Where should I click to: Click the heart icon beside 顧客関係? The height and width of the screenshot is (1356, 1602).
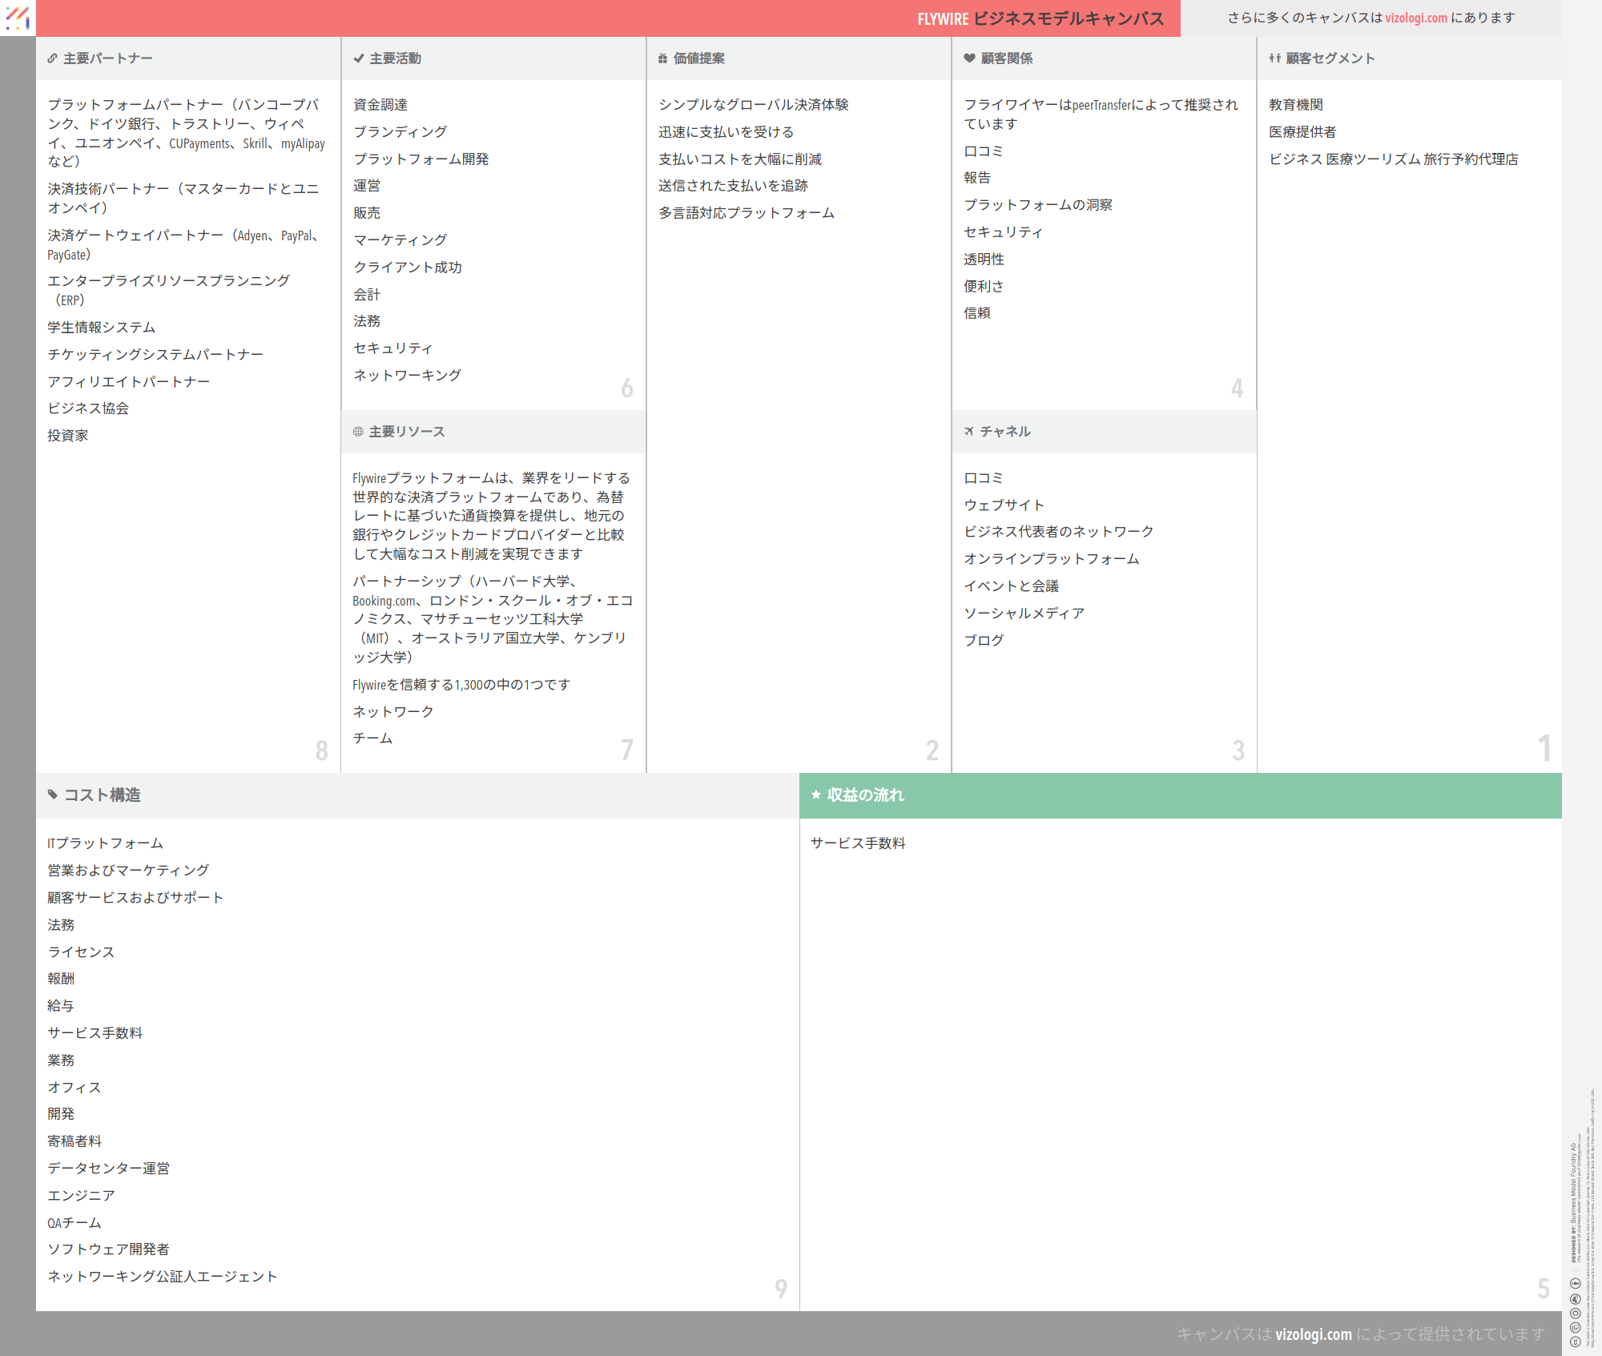pyautogui.click(x=969, y=58)
